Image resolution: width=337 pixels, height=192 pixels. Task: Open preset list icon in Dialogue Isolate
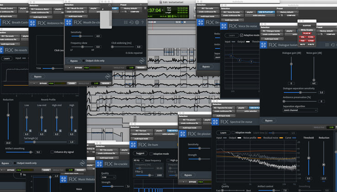327,45
